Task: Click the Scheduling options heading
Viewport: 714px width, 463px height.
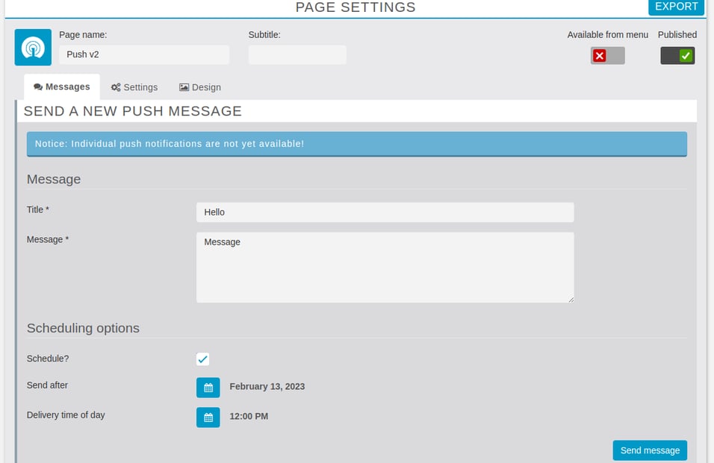Action: 83,328
